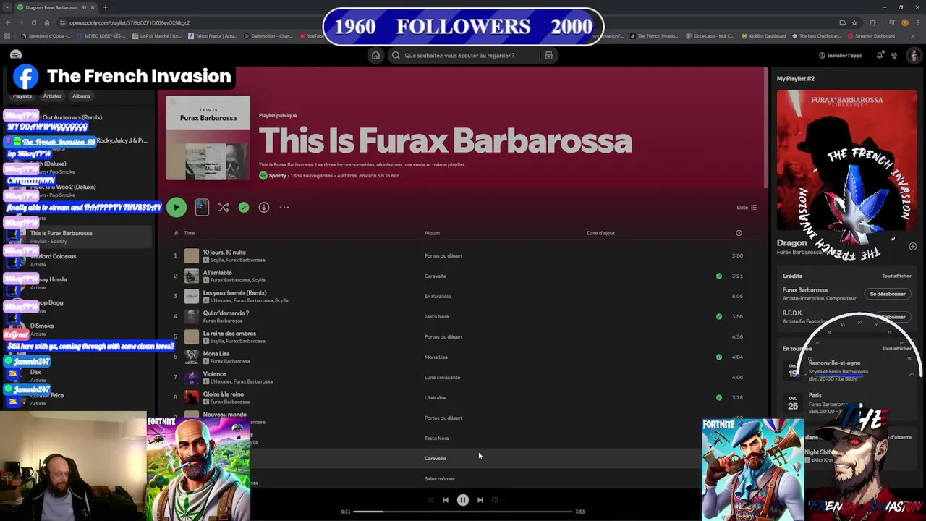Sort by the Date d'ajout column header

pos(600,233)
